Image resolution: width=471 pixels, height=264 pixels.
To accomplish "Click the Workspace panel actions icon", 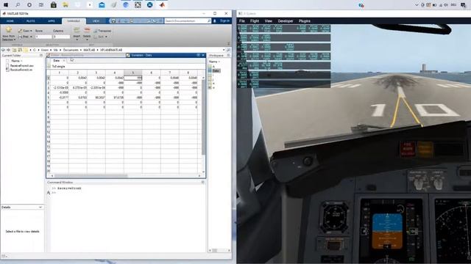I will point(228,56).
